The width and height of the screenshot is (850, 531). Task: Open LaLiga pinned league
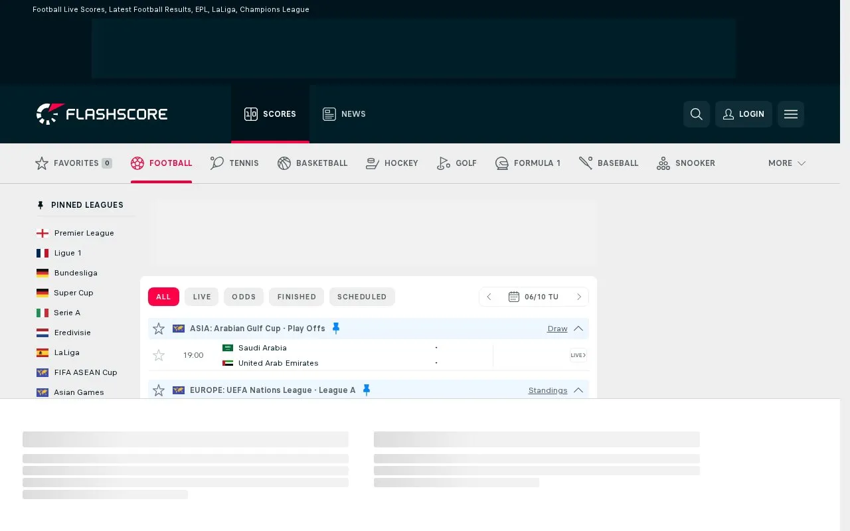[66, 352]
